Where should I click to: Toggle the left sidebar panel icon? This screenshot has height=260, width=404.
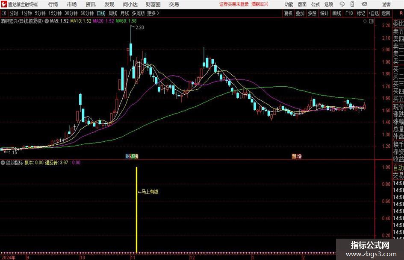click(x=4, y=13)
